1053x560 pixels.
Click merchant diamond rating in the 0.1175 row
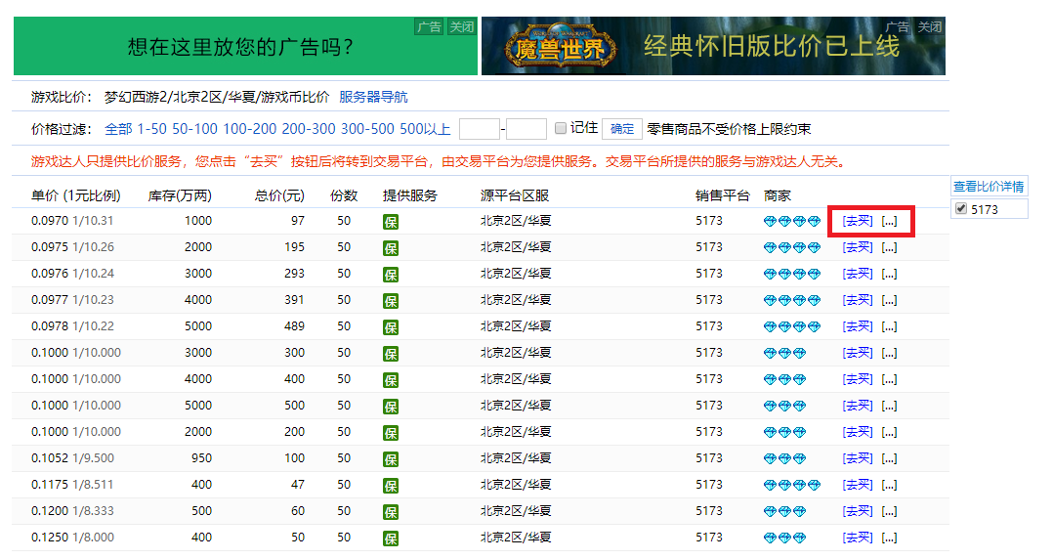coord(792,486)
